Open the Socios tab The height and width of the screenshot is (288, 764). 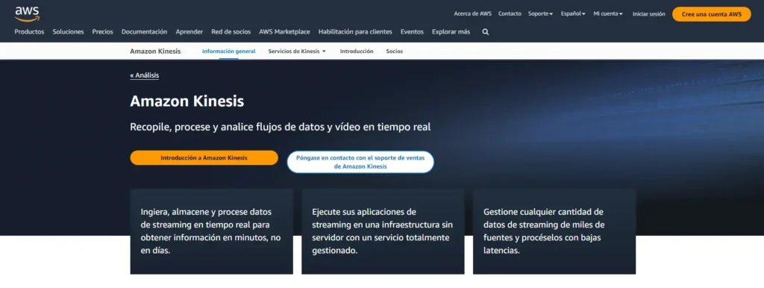[x=394, y=51]
